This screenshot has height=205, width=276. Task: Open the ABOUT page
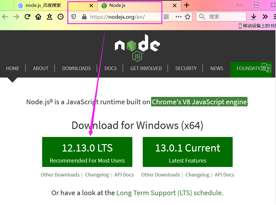pyautogui.click(x=41, y=68)
